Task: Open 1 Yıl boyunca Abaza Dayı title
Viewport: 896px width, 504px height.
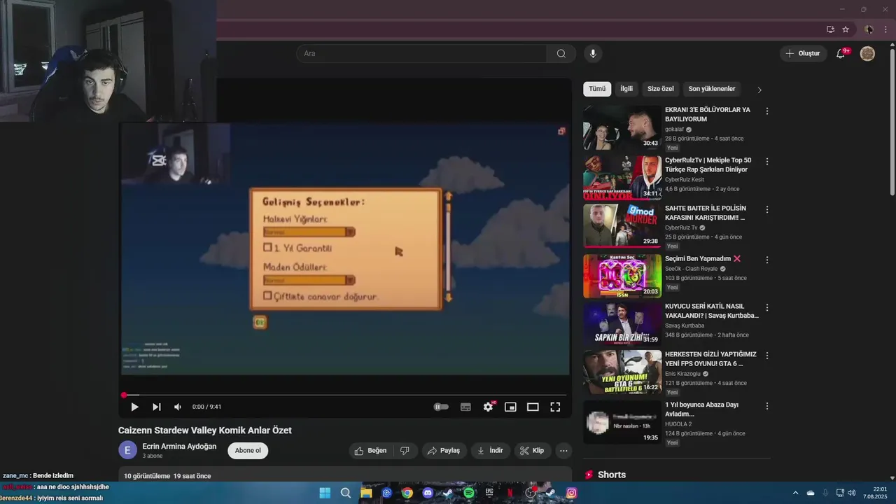Action: (x=701, y=409)
